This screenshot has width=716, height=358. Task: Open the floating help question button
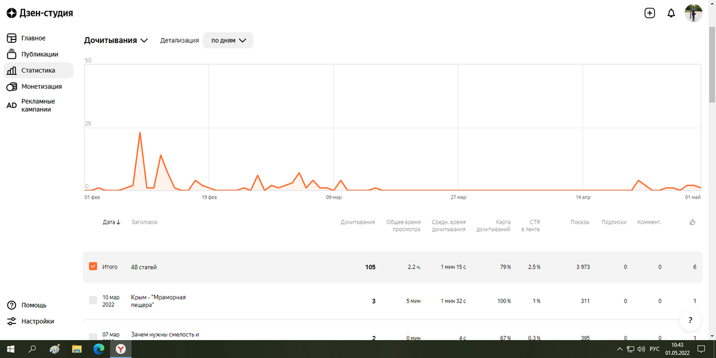click(x=690, y=320)
